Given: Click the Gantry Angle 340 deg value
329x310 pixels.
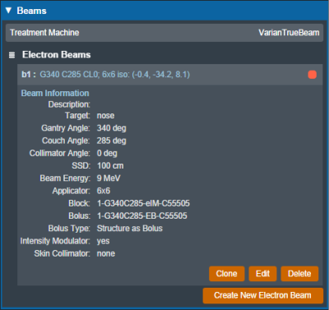Looking at the screenshot, I should coord(112,128).
